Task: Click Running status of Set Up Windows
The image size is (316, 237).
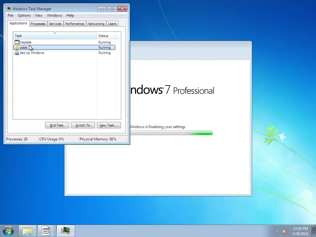Action: click(x=105, y=53)
